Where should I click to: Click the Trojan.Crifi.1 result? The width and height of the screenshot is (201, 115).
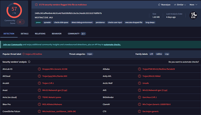point(48,83)
